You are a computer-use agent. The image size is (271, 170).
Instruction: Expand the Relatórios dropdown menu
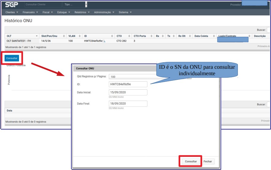click(82, 12)
